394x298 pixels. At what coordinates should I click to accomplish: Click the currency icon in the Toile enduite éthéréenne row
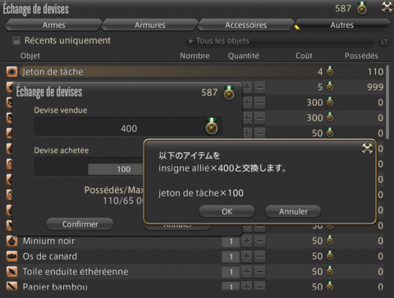pyautogui.click(x=330, y=271)
